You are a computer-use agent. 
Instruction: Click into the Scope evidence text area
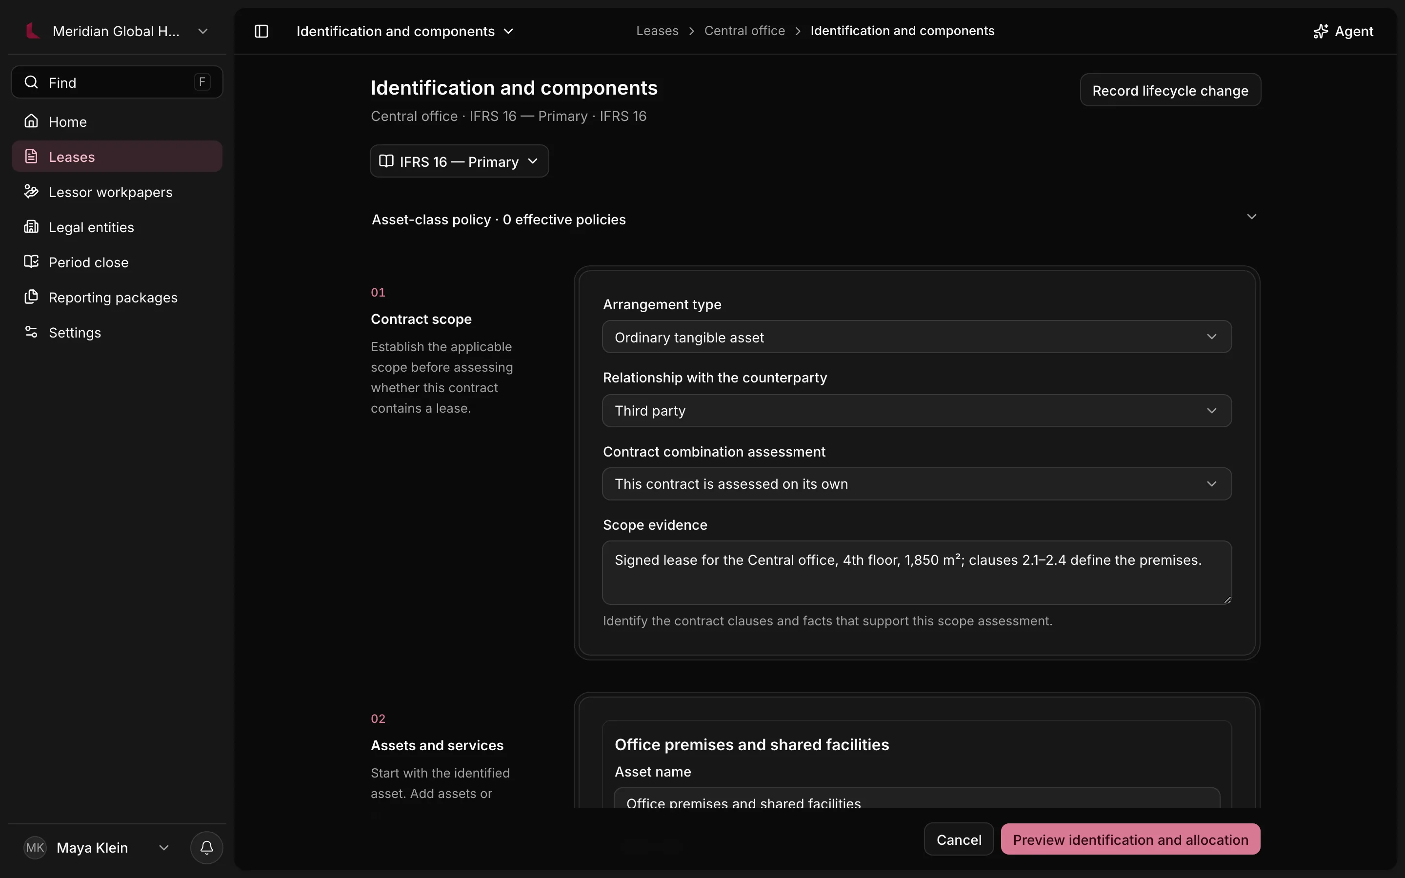pos(917,573)
